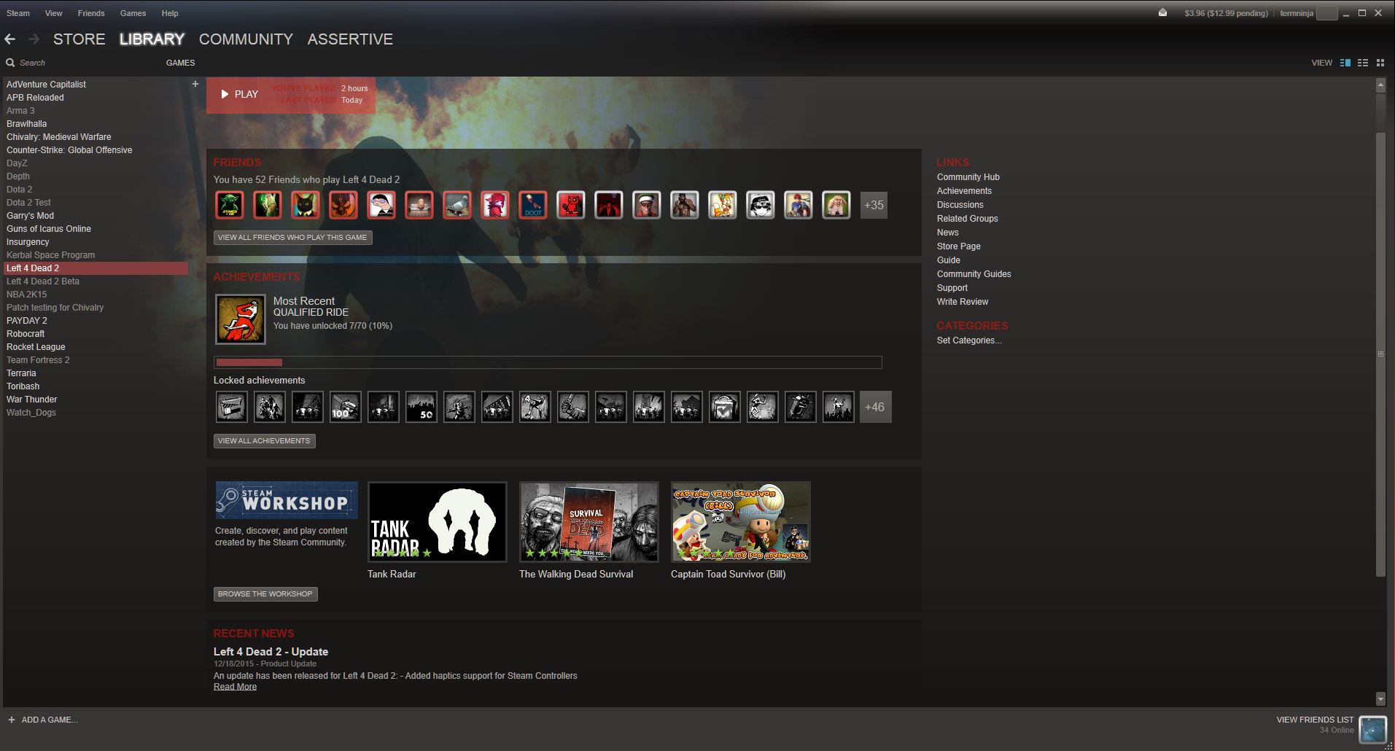Open the pigeon friend avatar
The image size is (1395, 751).
457,205
